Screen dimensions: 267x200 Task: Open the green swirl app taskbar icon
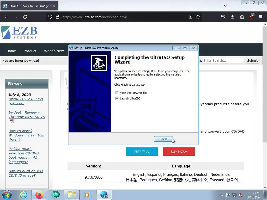tap(55, 195)
